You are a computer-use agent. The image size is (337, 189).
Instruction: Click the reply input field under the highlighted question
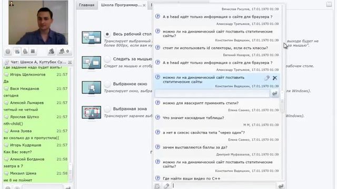pos(212,93)
